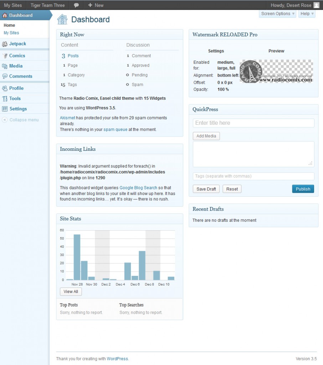Open the My Sites admin bar menu
The height and width of the screenshot is (365, 323).
(x=13, y=5)
